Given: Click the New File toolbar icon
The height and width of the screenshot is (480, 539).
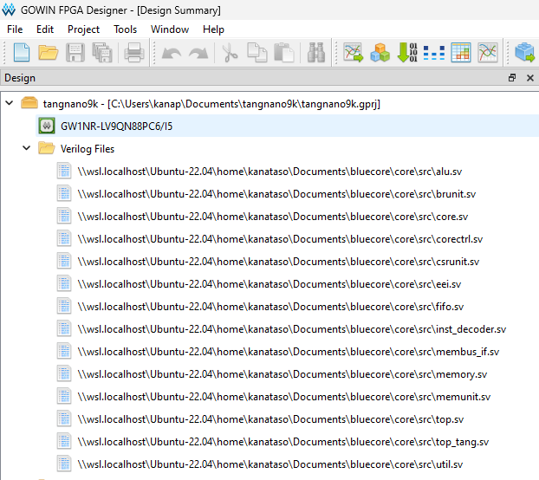Looking at the screenshot, I should coord(21,53).
